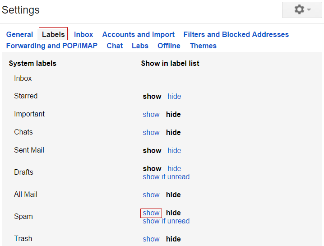Show the All Mail label

pos(151,195)
